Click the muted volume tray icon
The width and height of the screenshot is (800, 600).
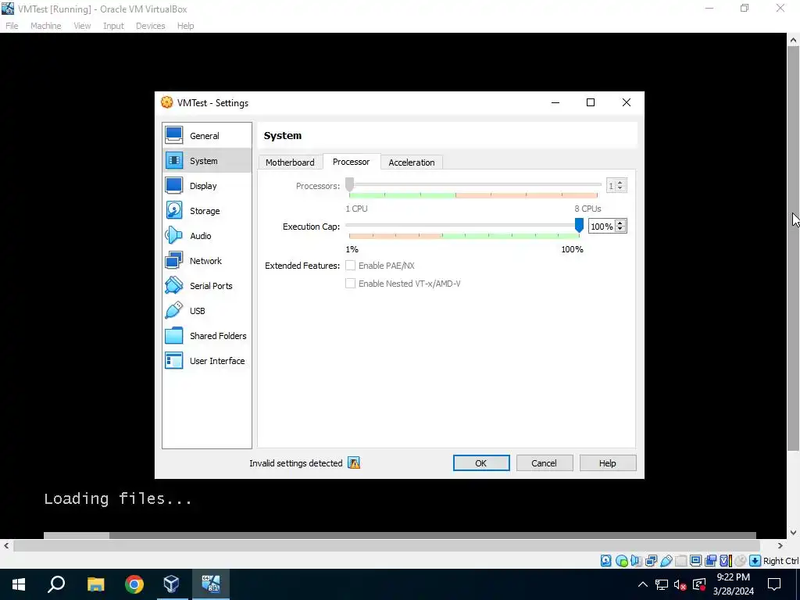[x=680, y=584]
